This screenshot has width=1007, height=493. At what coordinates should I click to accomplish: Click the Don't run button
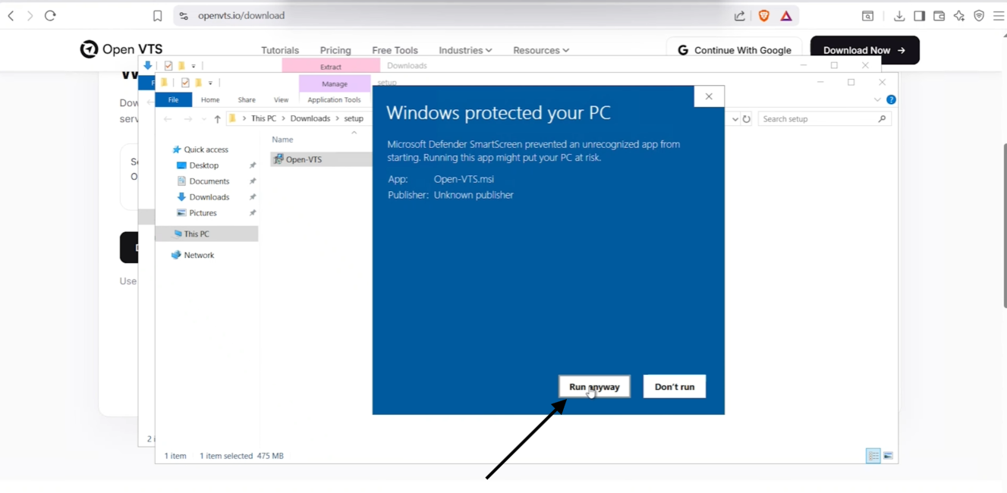pos(675,387)
